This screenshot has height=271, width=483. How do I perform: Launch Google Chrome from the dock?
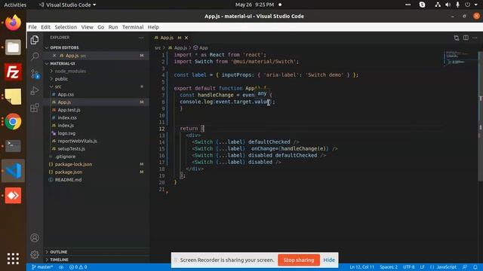click(x=13, y=121)
